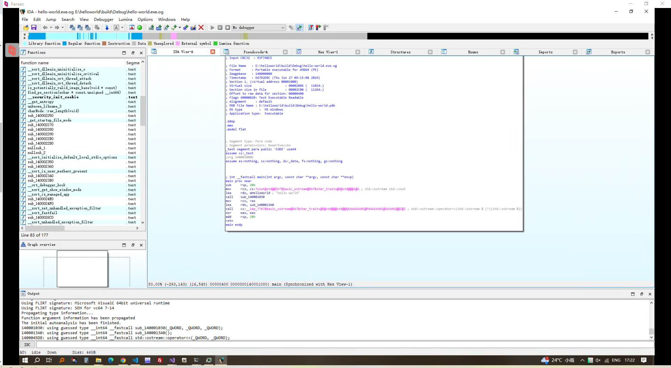671x368 pixels.
Task: Click the Open file toolbar icon
Action: point(26,27)
